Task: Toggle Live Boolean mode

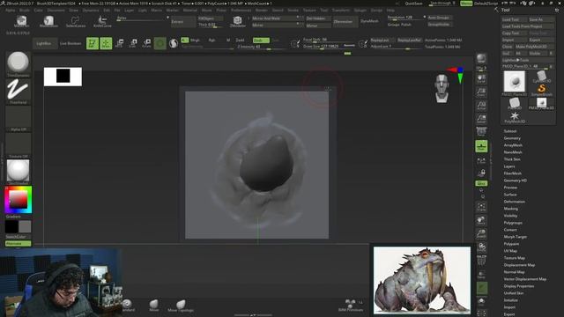Action: click(70, 43)
